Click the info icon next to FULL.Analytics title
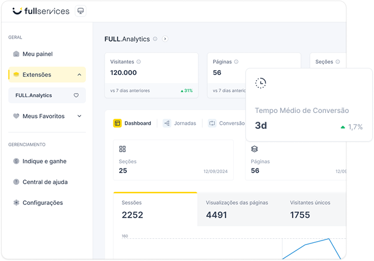The height and width of the screenshot is (261, 374). pyautogui.click(x=155, y=39)
